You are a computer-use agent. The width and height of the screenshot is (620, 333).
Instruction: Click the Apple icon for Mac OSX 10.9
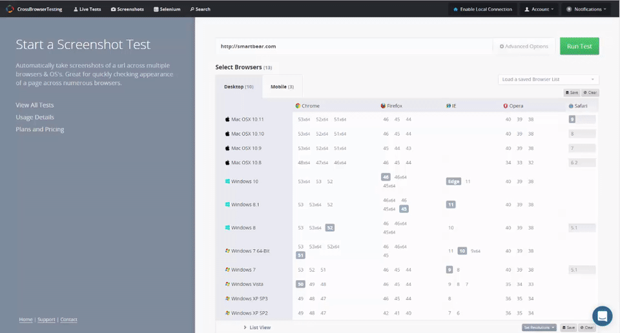click(x=227, y=148)
